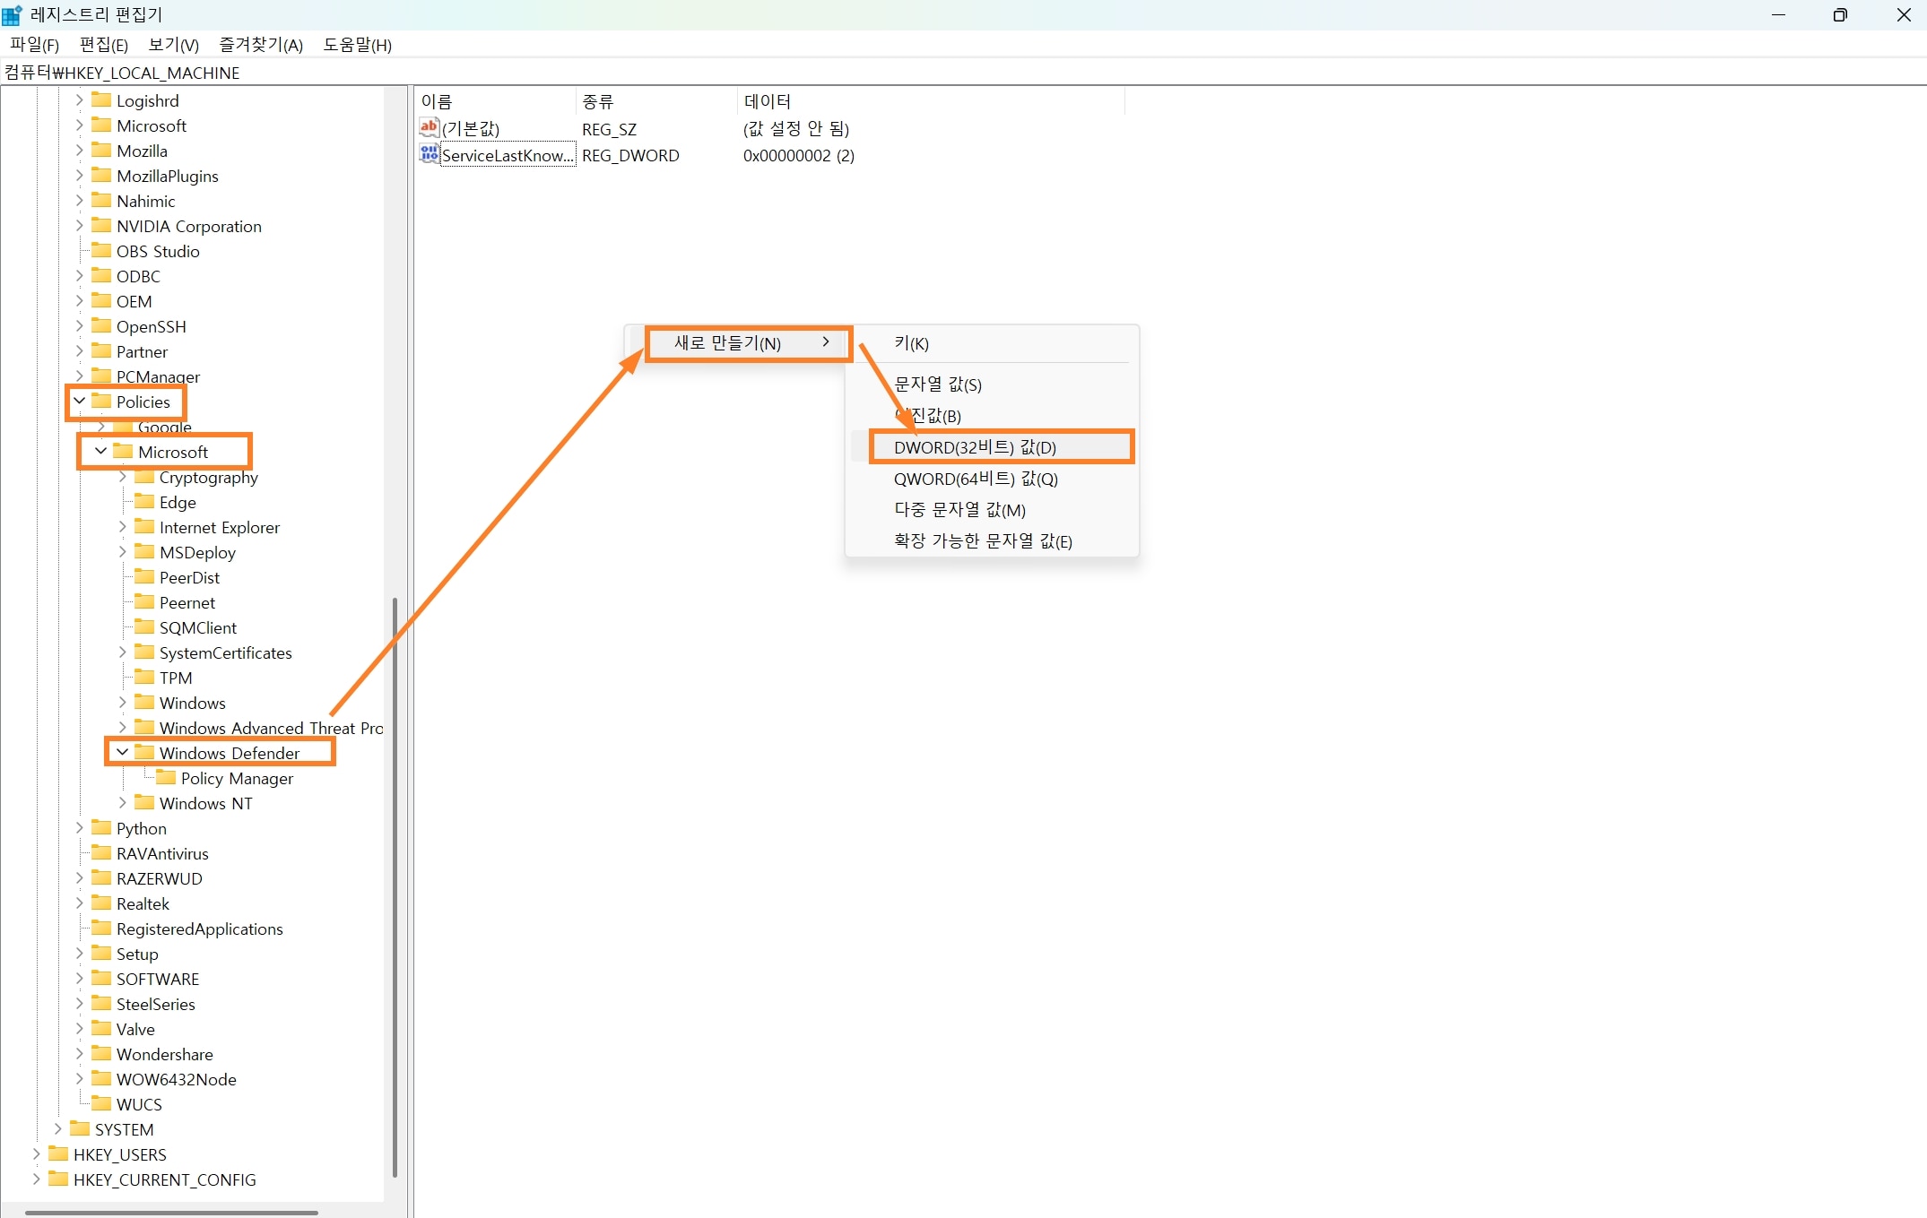Viewport: 1927px width, 1218px height.
Task: Click the ServiceLastKnown DWORD value icon
Action: tap(430, 154)
